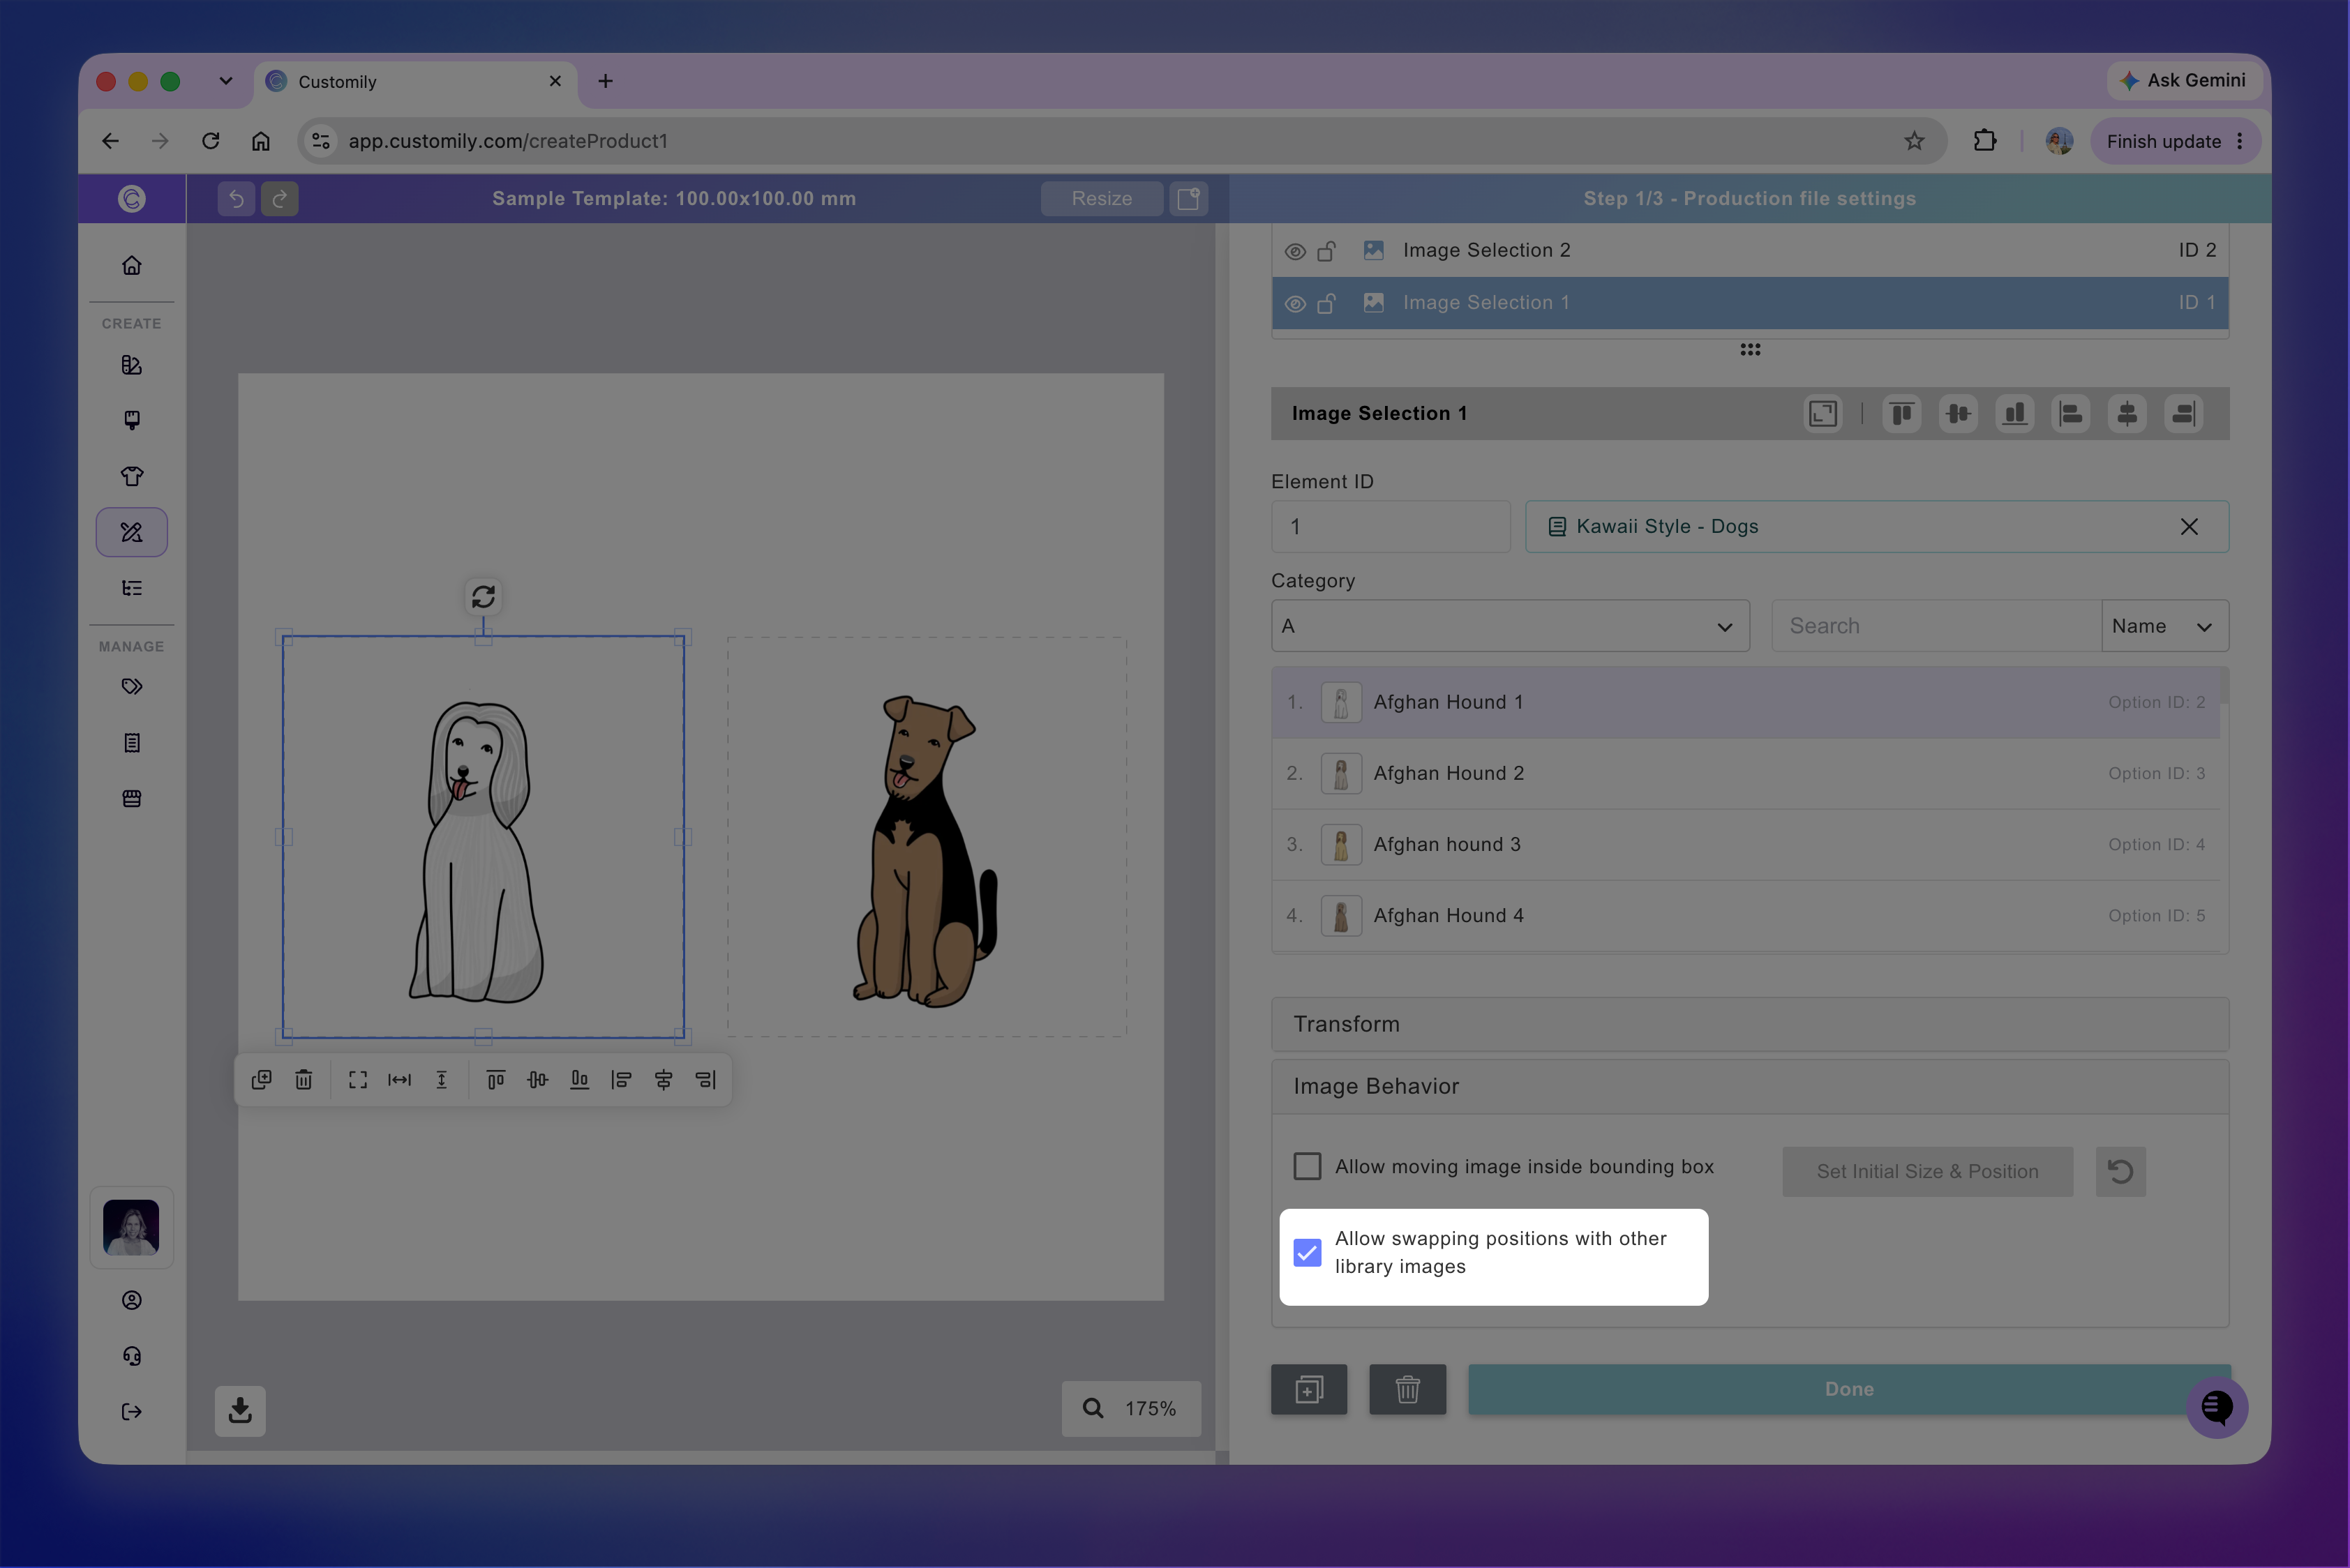Screen dimensions: 2350x1568
Task: Click the expand size icon in Image Selection 1 header
Action: [1823, 414]
